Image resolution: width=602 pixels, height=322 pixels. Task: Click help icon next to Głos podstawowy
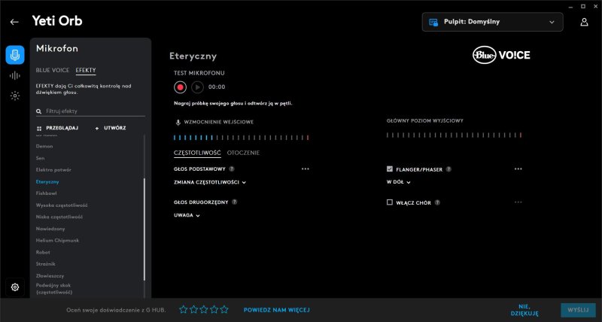click(232, 169)
